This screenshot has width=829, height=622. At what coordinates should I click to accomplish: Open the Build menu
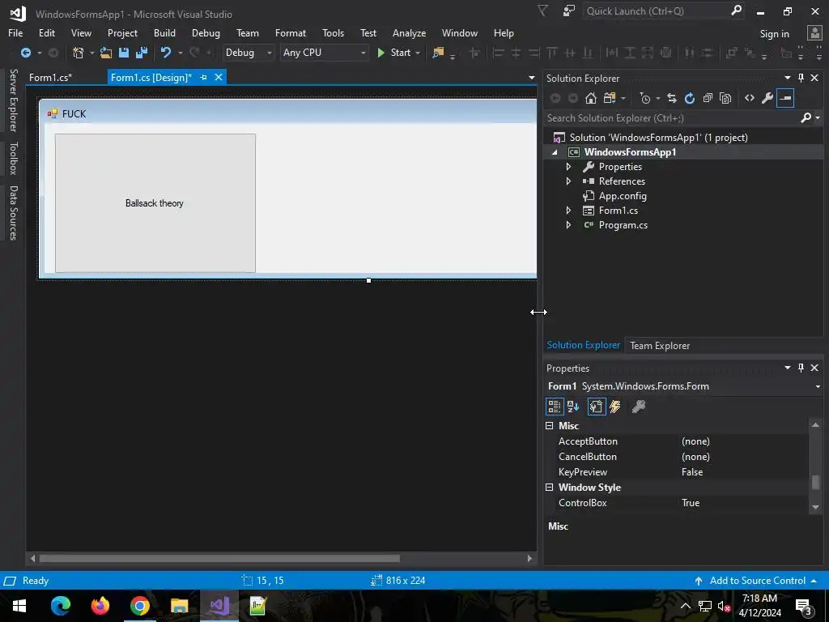[164, 32]
